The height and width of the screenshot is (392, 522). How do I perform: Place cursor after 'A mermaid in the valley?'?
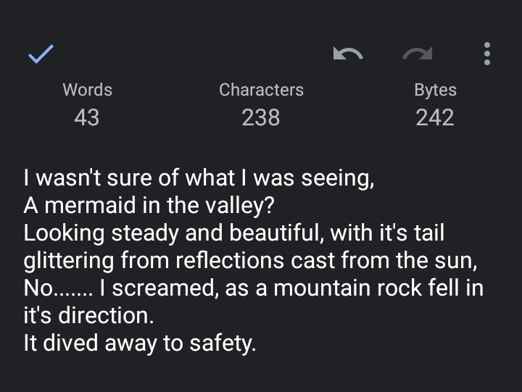[274, 205]
